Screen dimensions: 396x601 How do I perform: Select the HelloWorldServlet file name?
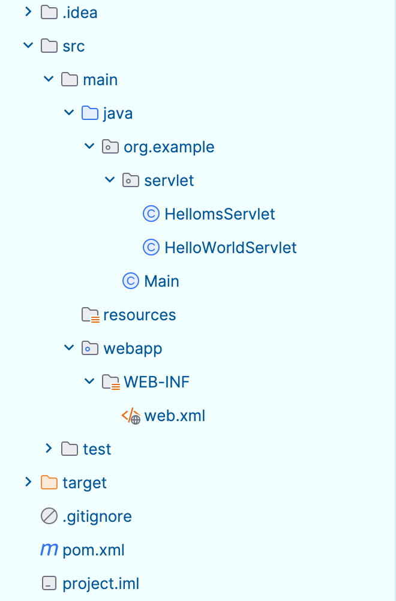tap(230, 248)
